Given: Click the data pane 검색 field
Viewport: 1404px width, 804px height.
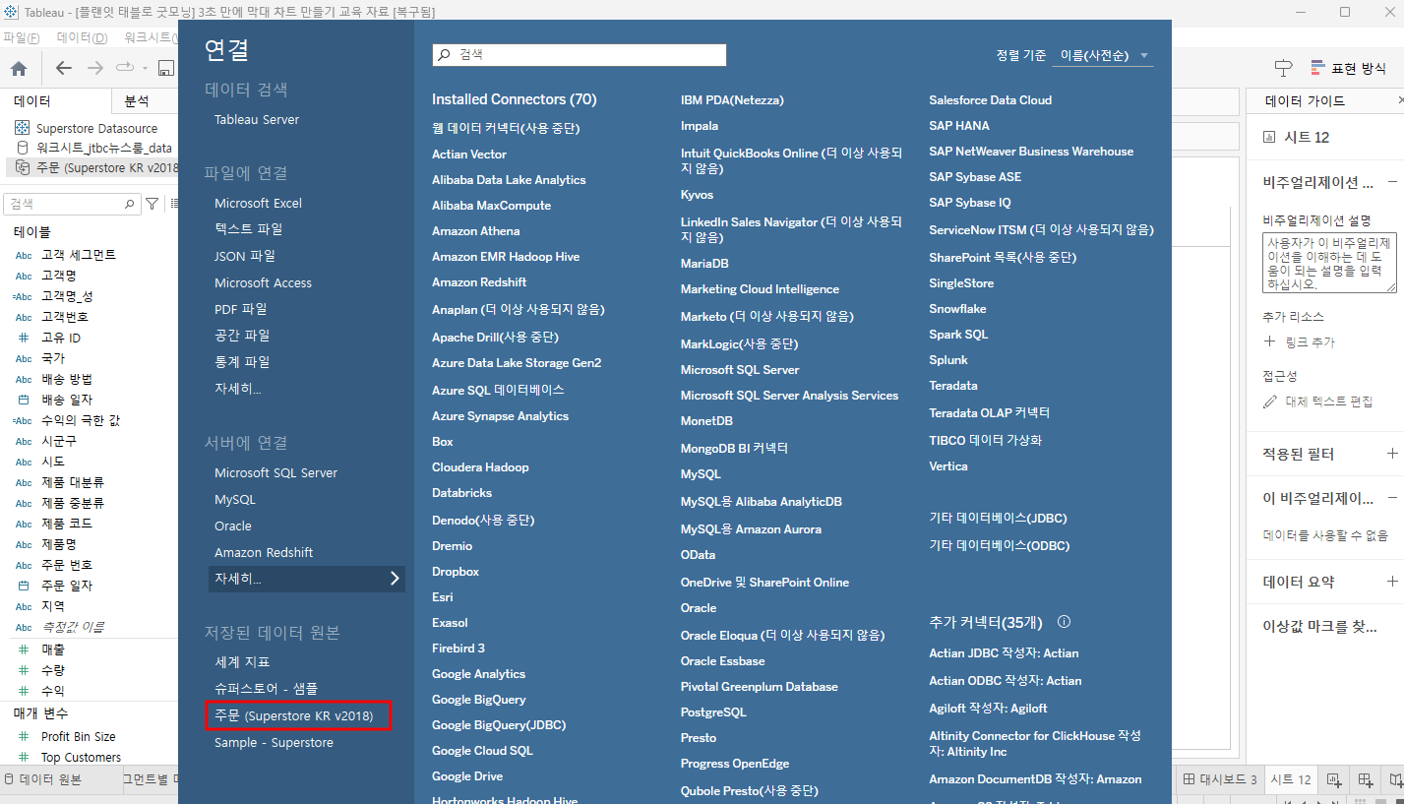Looking at the screenshot, I should [71, 204].
